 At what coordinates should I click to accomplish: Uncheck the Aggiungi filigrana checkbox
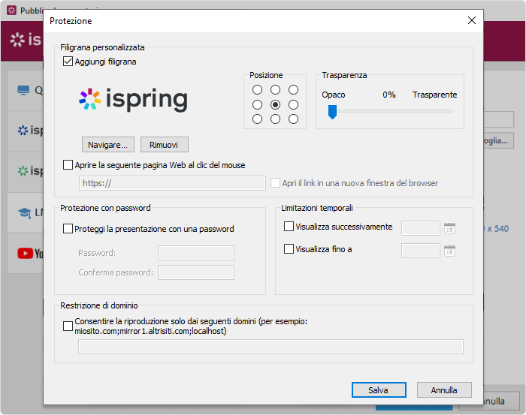[68, 62]
